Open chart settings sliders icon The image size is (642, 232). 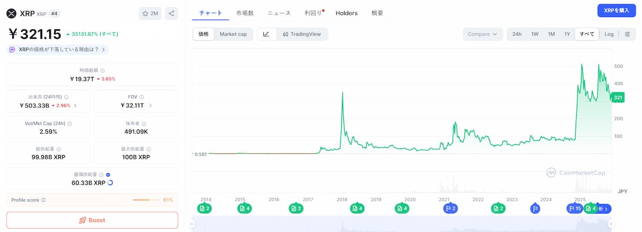627,34
